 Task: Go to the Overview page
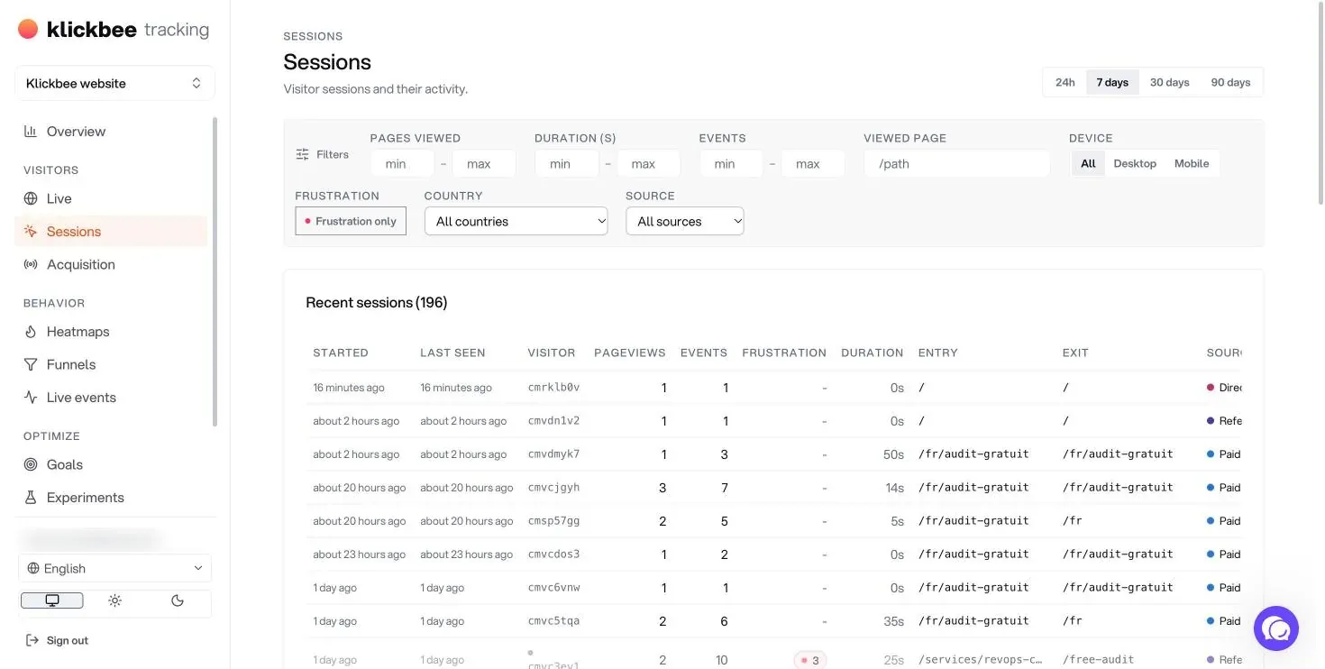point(111,132)
